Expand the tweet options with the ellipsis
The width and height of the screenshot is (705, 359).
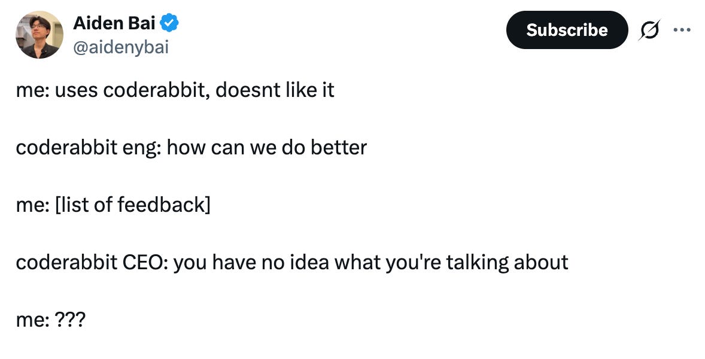[x=683, y=29]
